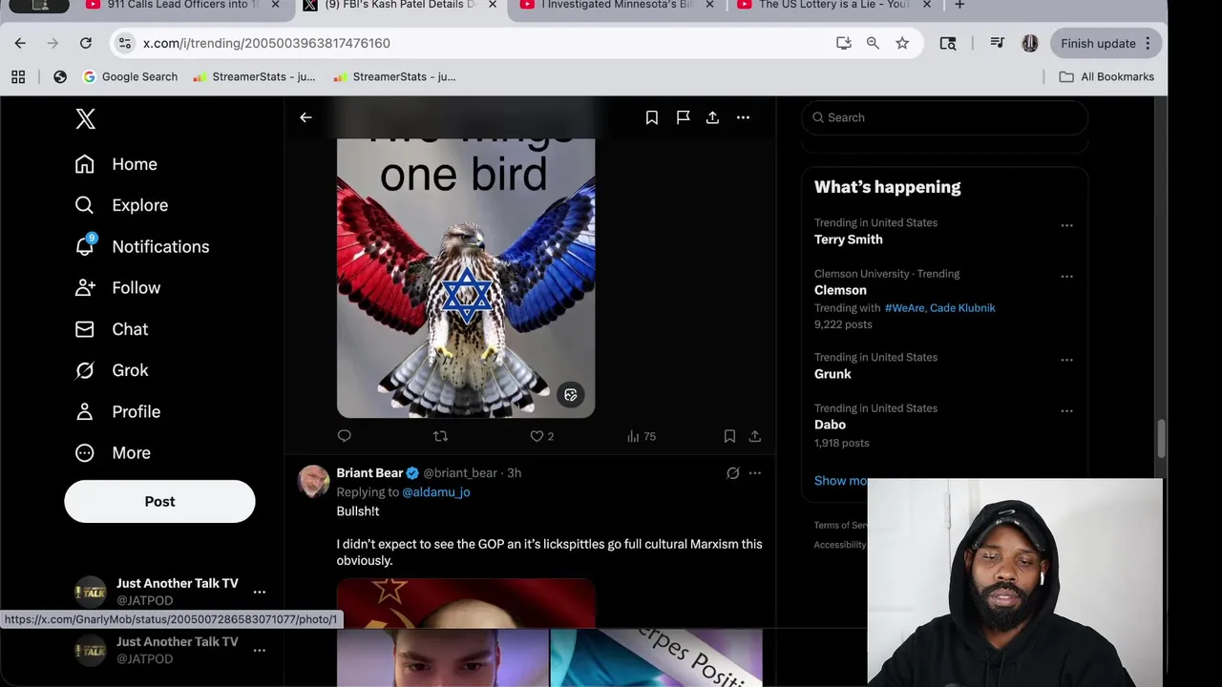Image resolution: width=1222 pixels, height=687 pixels.
Task: Open header three-dot more menu
Action: coord(743,117)
